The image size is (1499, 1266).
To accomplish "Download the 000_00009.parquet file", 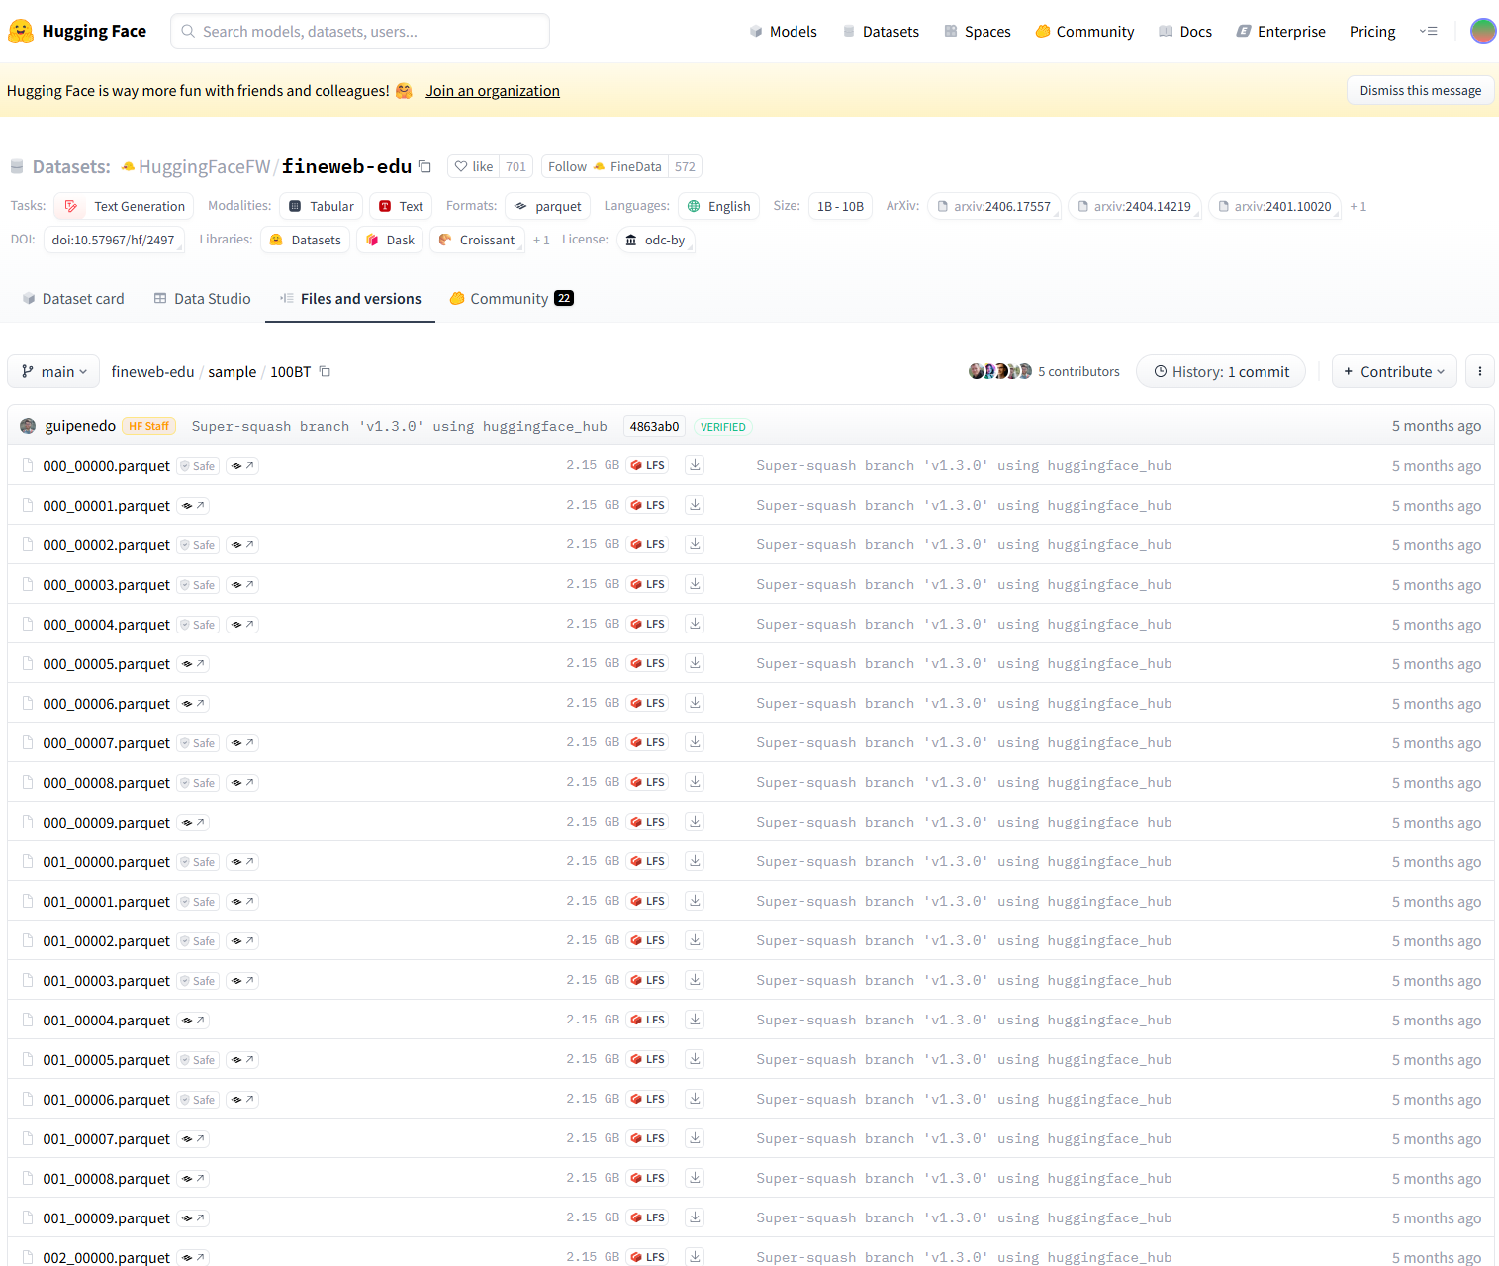I will 696,822.
